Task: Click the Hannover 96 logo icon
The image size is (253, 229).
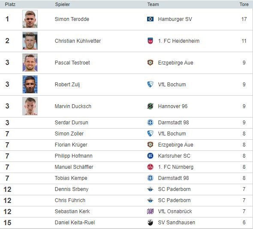Action: [x=150, y=106]
